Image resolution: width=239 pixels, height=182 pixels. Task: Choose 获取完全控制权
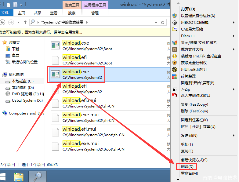click(x=194, y=63)
